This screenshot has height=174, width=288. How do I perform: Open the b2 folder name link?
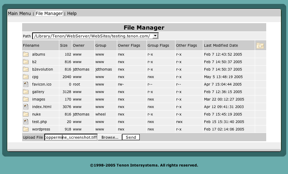34,62
